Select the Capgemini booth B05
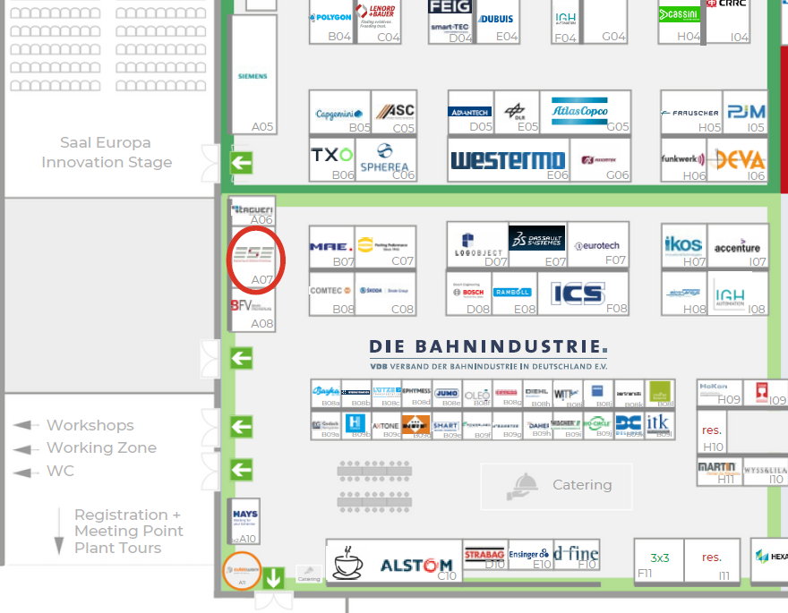Viewport: 788px width, 613px height. [x=338, y=114]
